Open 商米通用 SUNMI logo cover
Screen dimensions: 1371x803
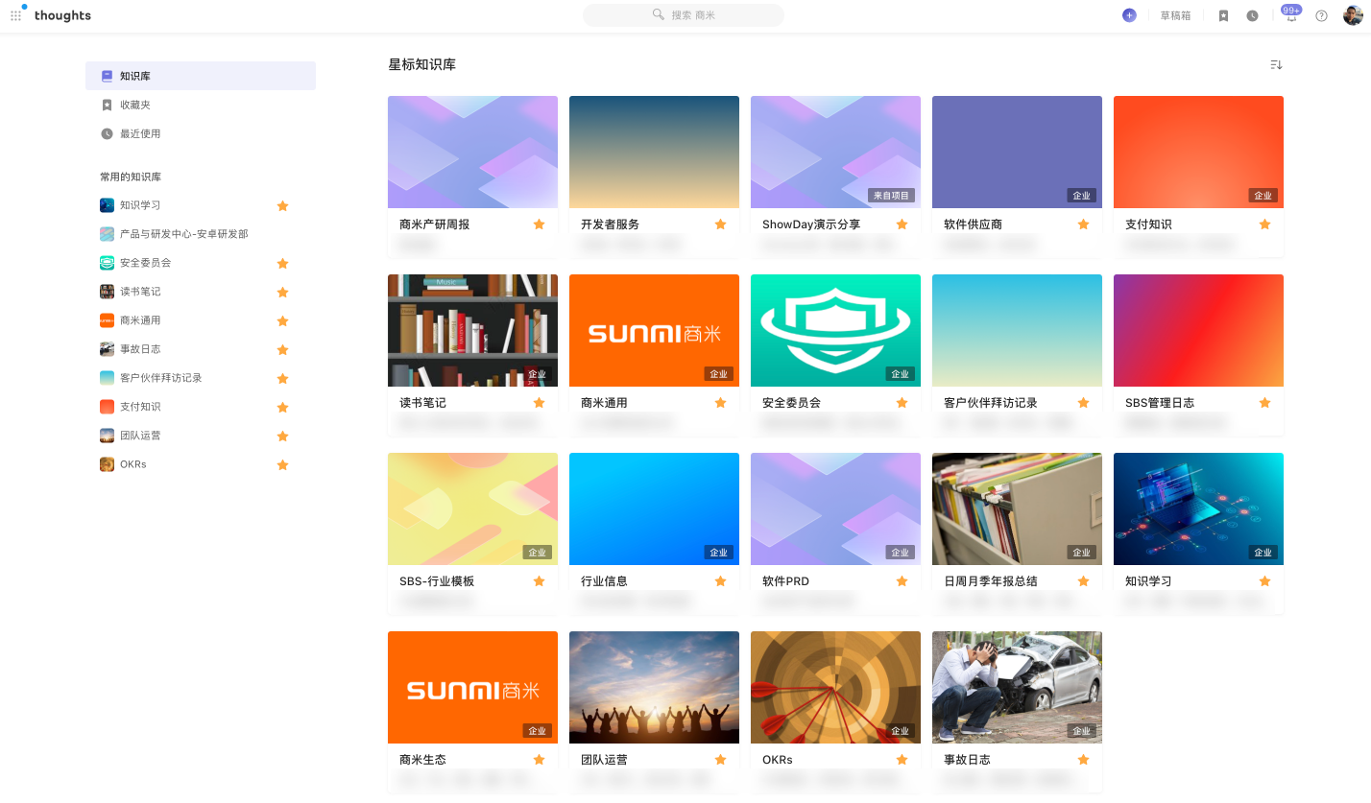[x=654, y=330]
